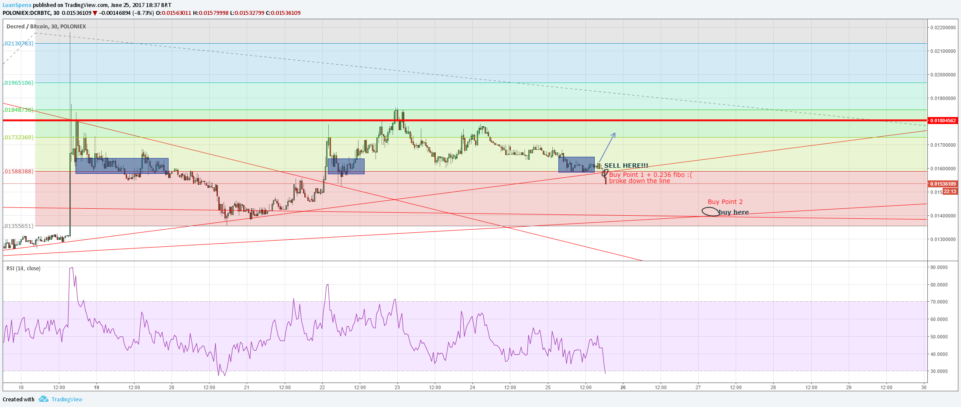Click the day 23 label on time axis
The width and height of the screenshot is (961, 407).
[x=397, y=387]
